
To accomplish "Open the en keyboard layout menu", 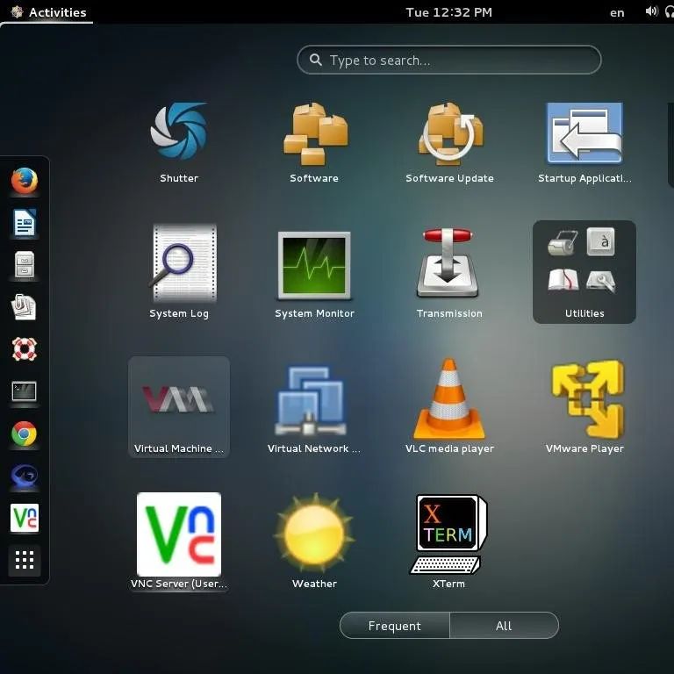I will pyautogui.click(x=617, y=12).
